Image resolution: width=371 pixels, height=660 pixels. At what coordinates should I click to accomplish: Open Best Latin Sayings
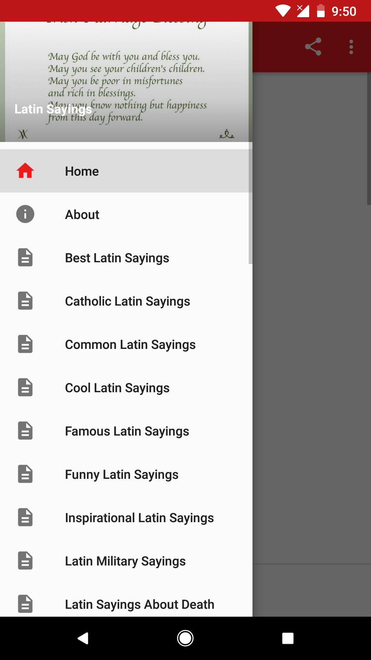tap(126, 257)
